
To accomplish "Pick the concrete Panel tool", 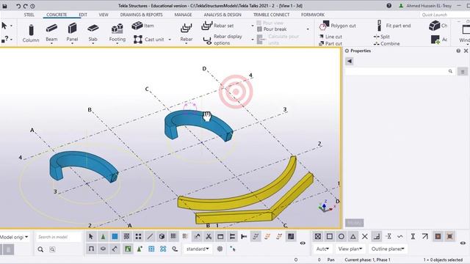I will pos(72,32).
